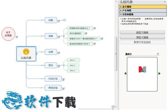
Task: Pop out the 挑战卡 card window icon
Action: pos(158,54)
